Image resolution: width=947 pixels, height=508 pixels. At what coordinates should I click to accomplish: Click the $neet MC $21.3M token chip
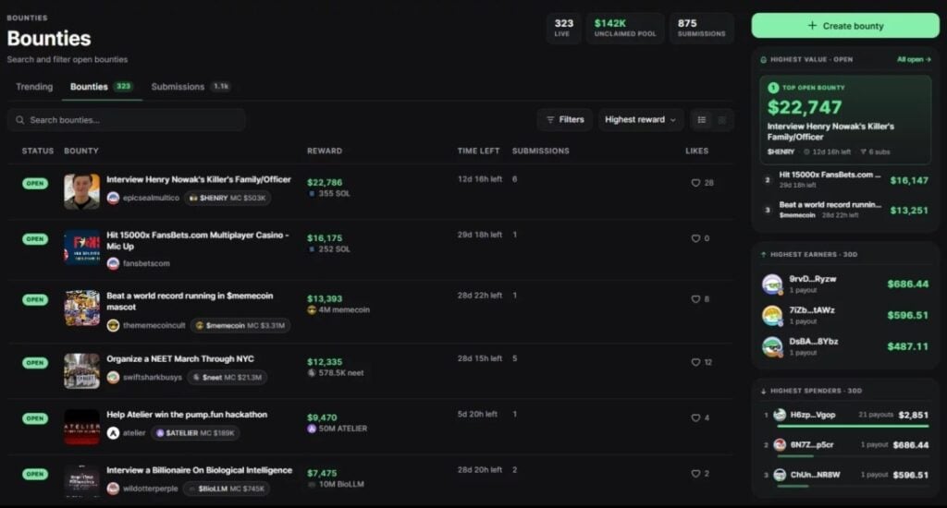[x=228, y=378]
